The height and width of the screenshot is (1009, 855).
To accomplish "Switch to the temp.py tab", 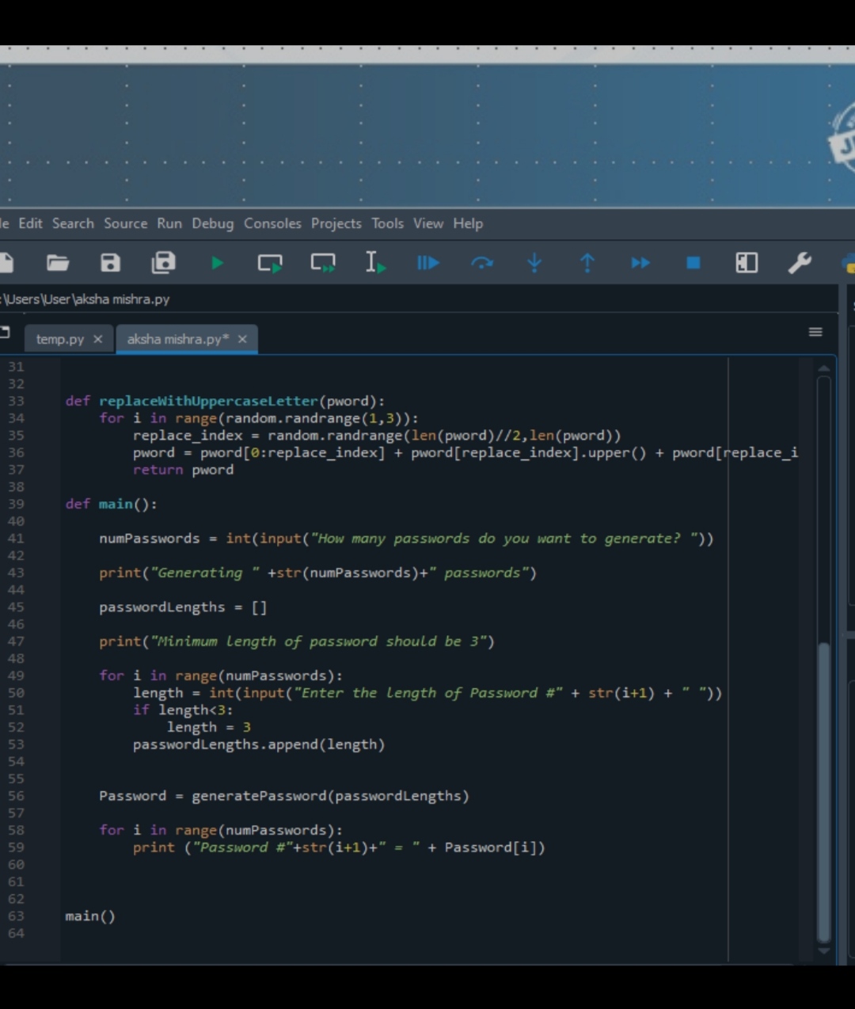I will click(60, 339).
